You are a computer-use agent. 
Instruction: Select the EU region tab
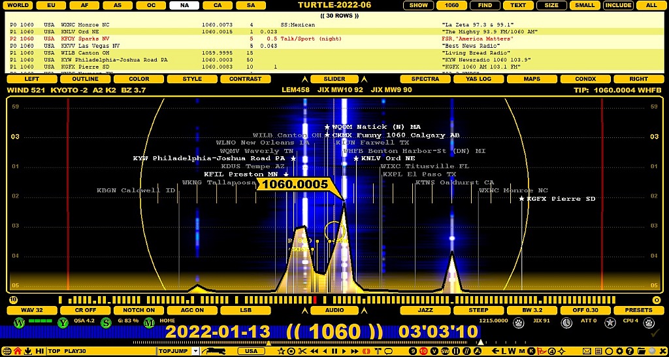click(51, 5)
